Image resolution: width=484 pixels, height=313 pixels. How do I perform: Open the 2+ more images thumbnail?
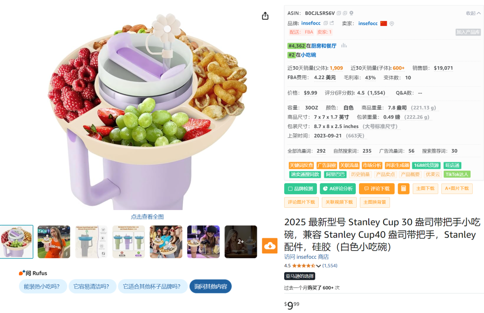click(x=241, y=242)
